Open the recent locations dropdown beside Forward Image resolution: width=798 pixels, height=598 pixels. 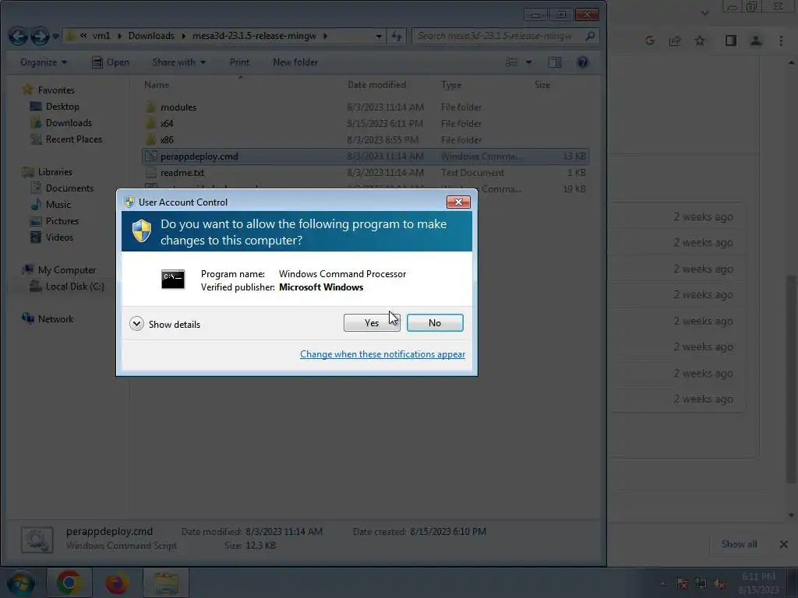55,36
